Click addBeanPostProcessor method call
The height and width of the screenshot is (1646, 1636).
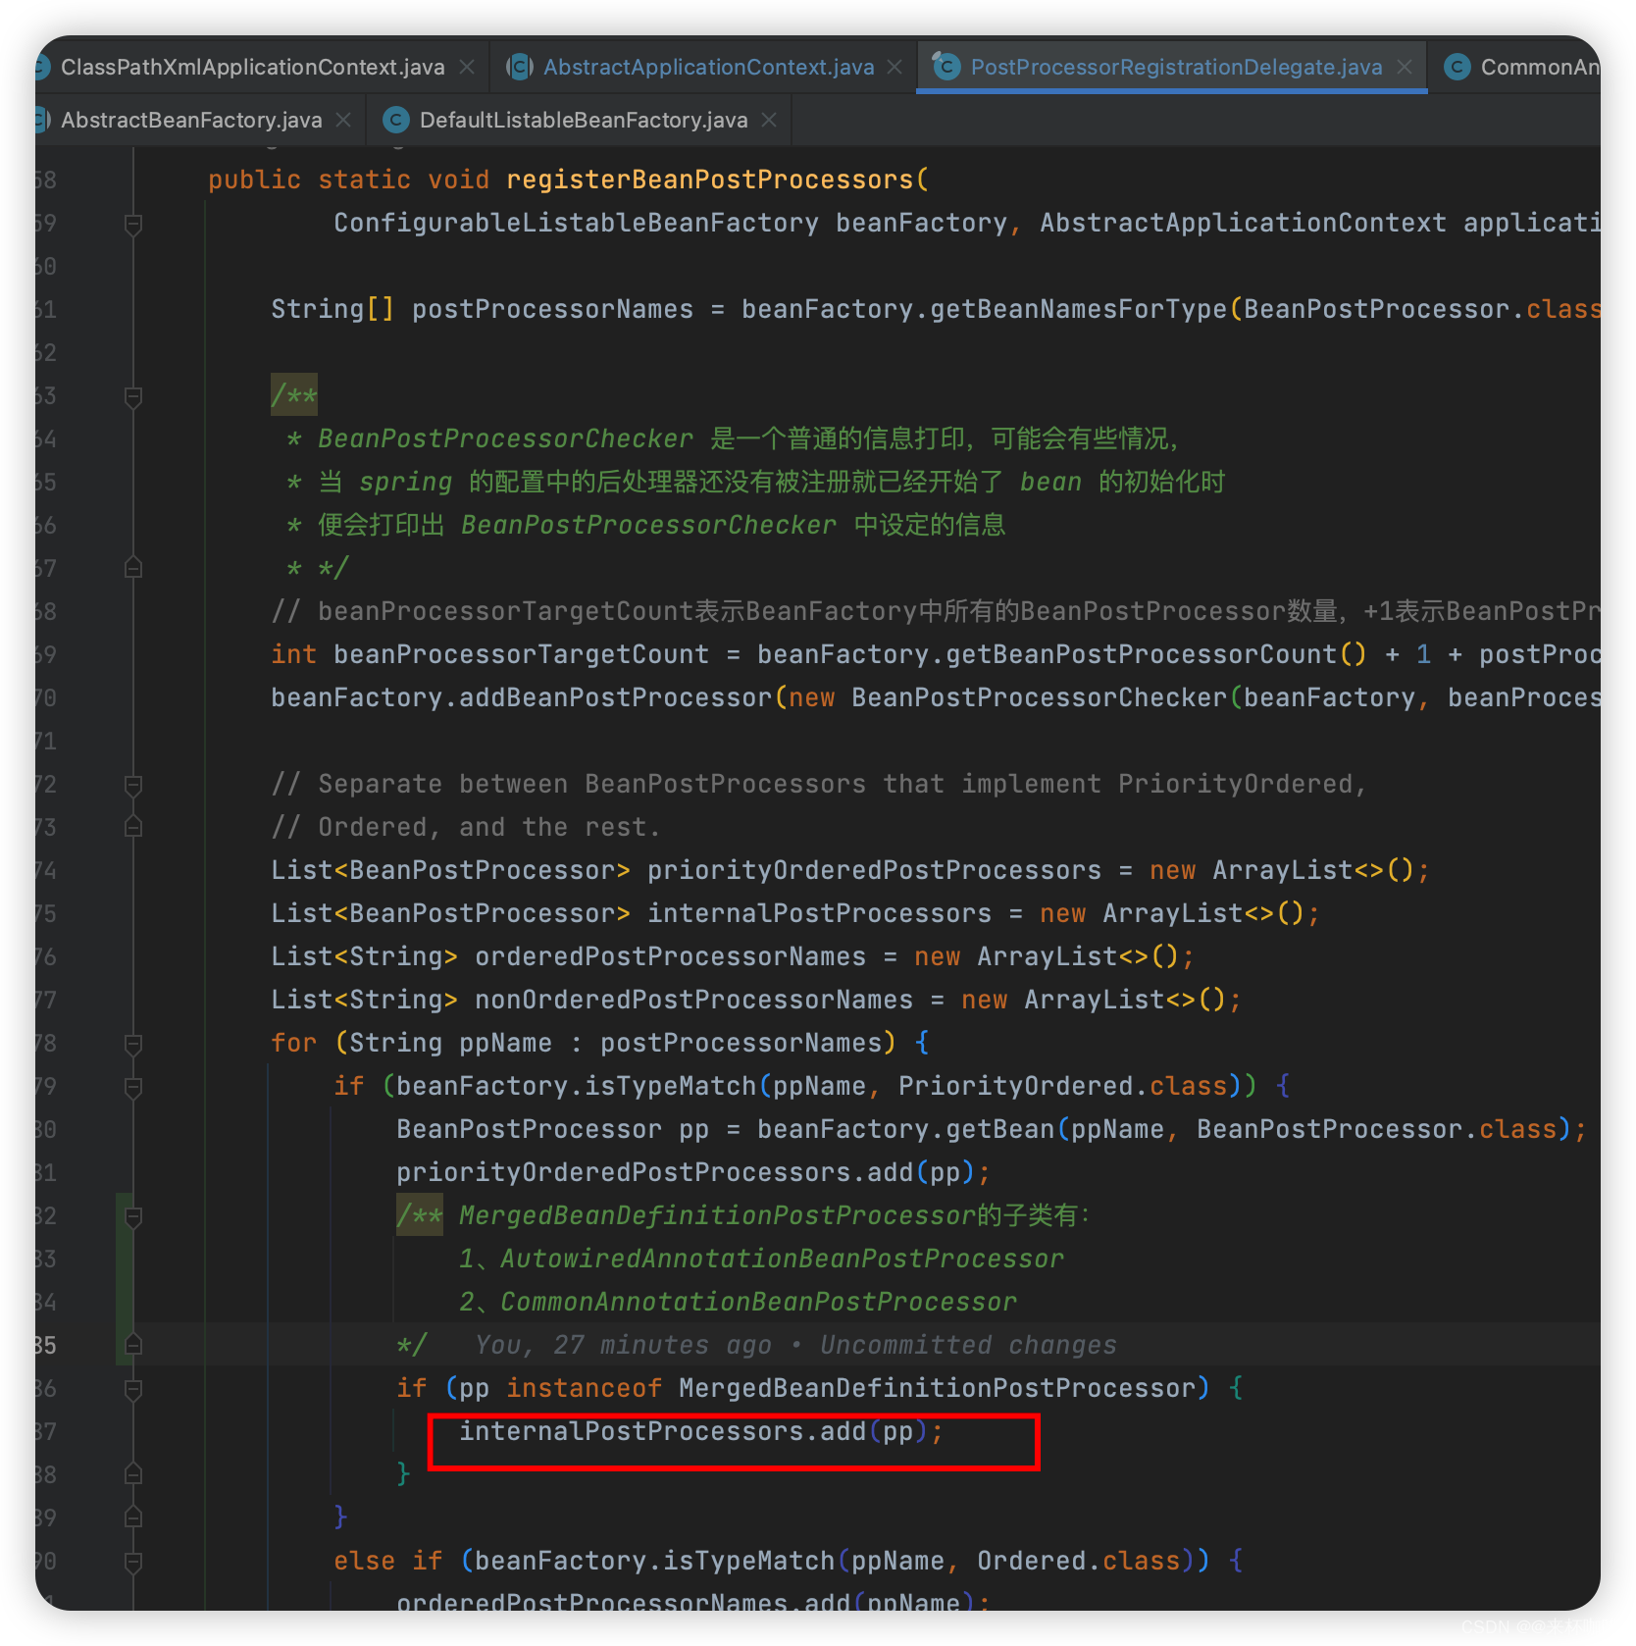click(x=616, y=697)
